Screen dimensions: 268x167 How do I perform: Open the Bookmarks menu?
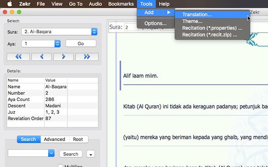point(121,4)
